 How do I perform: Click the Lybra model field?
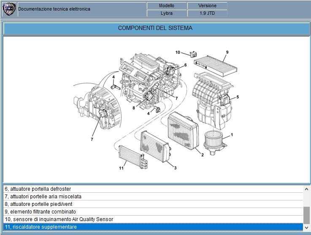(x=166, y=13)
